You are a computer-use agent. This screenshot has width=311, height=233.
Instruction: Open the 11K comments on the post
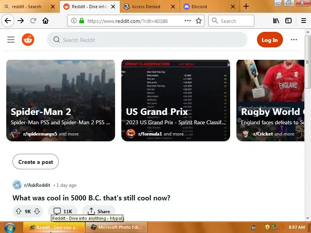click(63, 211)
